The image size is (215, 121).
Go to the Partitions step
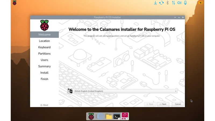[44, 54]
